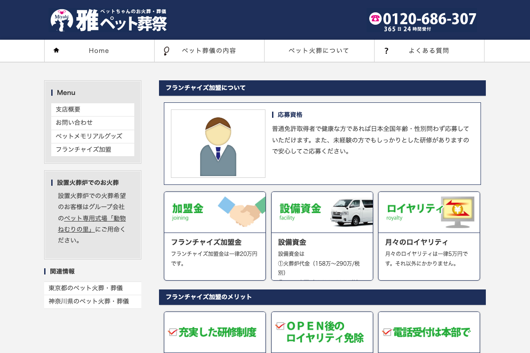The height and width of the screenshot is (353, 530).
Task: Click the 月々のロイヤリティ card title
Action: (417, 242)
